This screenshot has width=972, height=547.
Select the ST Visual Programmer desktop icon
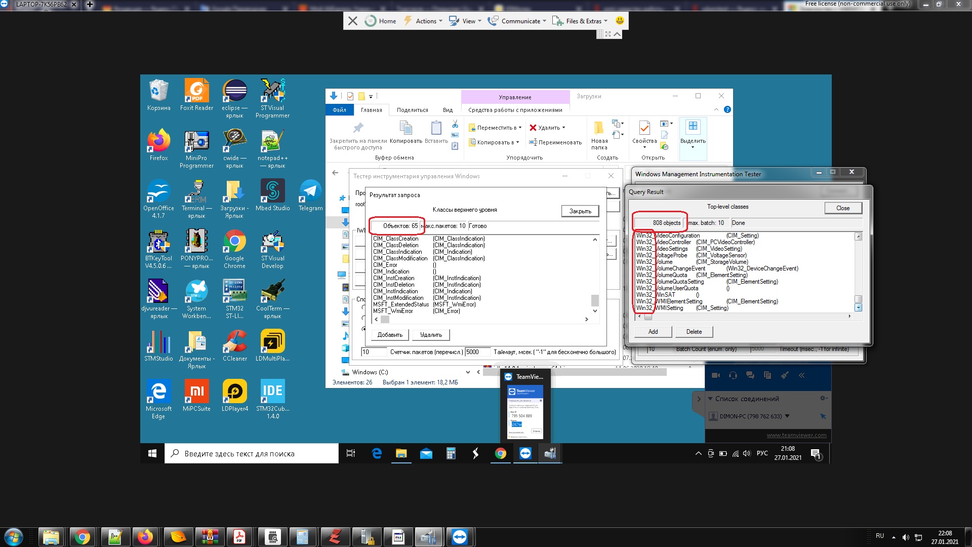pyautogui.click(x=272, y=98)
